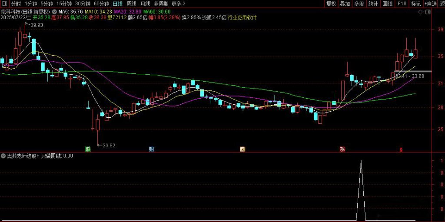The height and width of the screenshot is (222, 445).
Task: Add stock with +自选 button
Action: point(430,3)
